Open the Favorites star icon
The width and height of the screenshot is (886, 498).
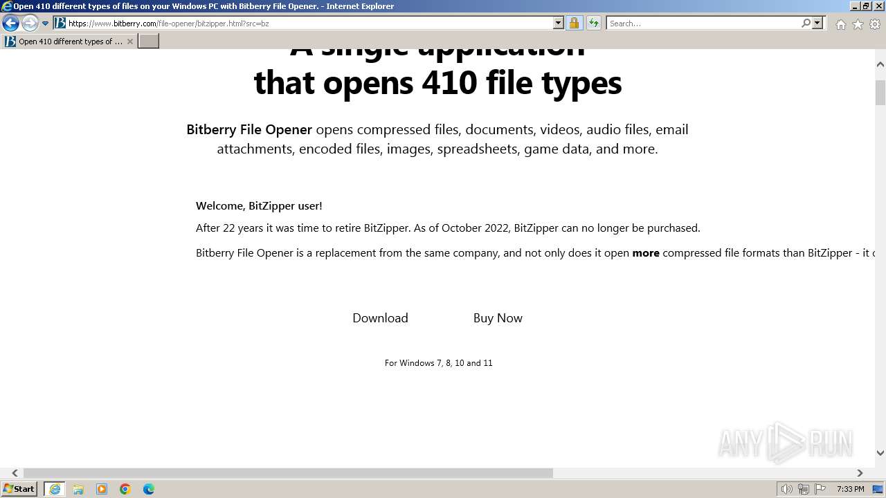pos(858,24)
